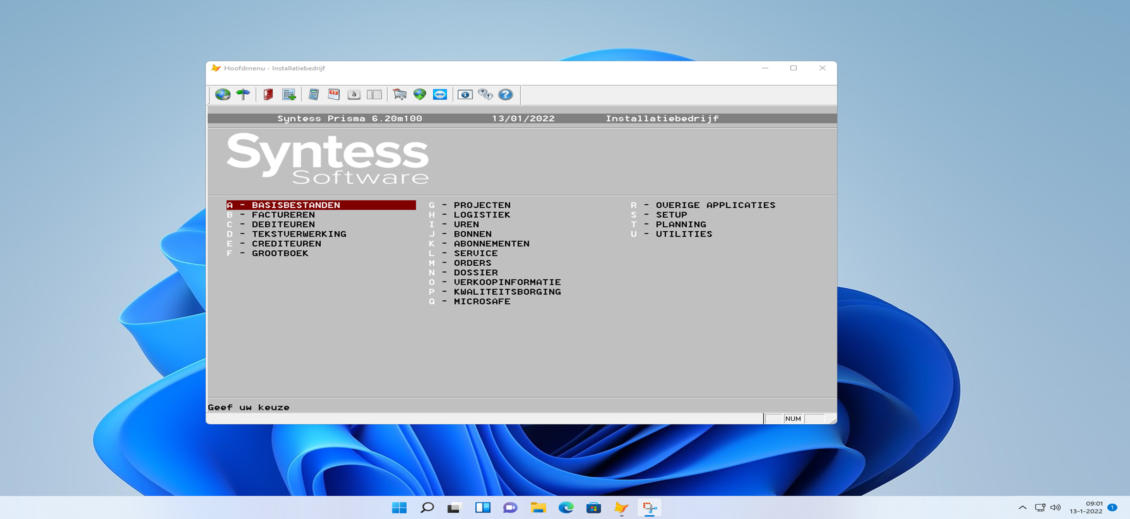Click the globe with plug network icon

[x=223, y=95]
